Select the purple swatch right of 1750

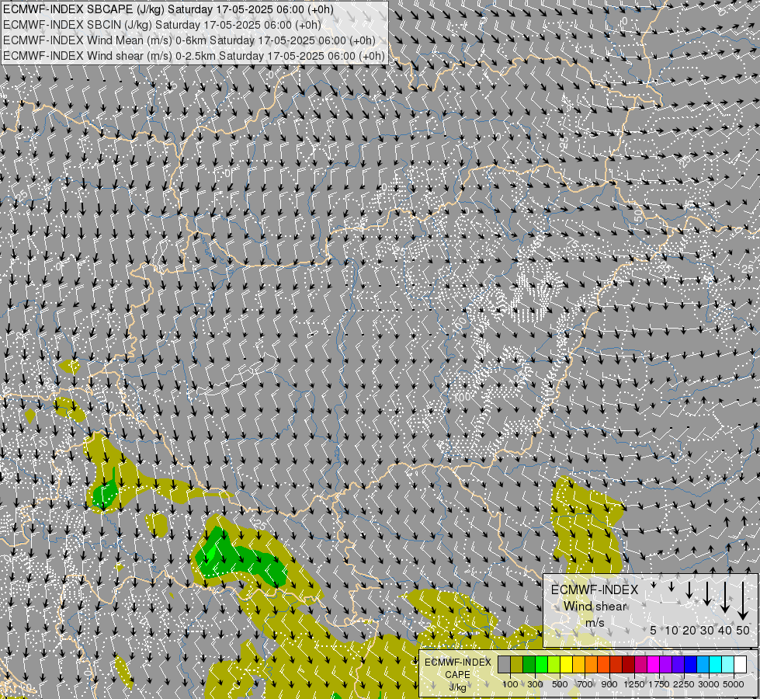point(666,665)
